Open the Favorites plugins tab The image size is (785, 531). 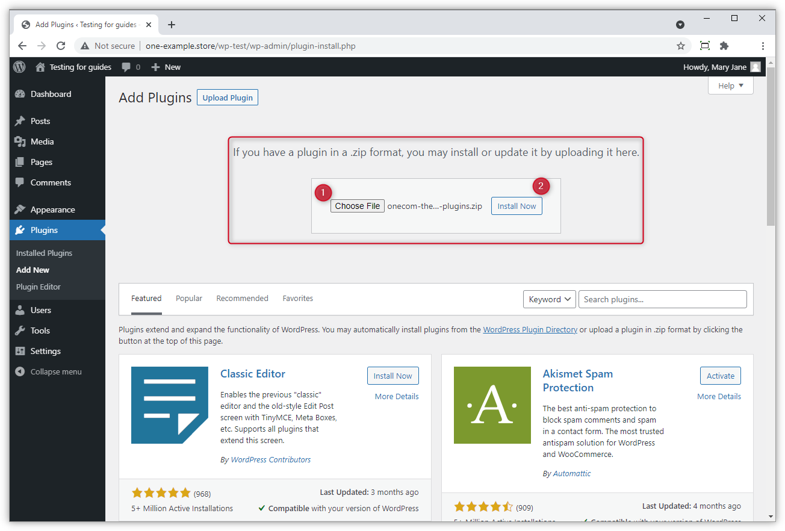297,298
